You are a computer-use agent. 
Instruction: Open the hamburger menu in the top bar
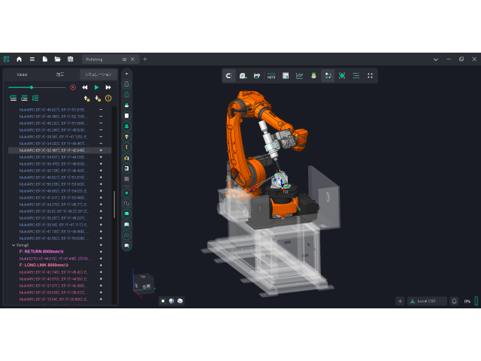(x=32, y=59)
